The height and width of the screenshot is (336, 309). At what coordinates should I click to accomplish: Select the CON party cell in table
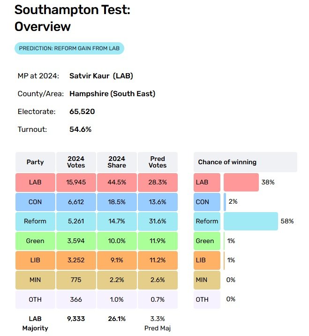(x=35, y=202)
